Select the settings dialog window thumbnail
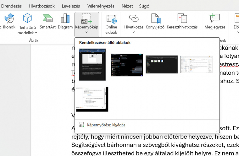Screen dimensions: 239x156 coord(92,99)
